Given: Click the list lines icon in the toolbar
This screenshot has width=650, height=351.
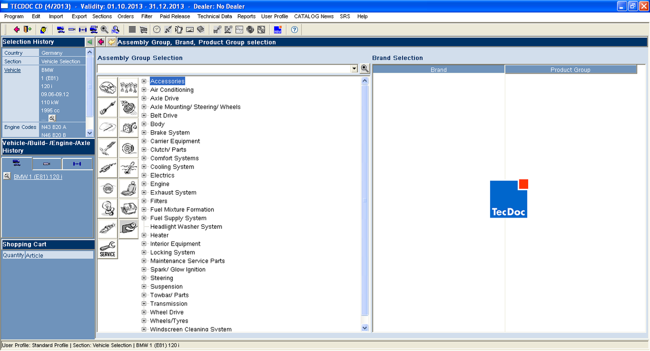Looking at the screenshot, I should [132, 29].
